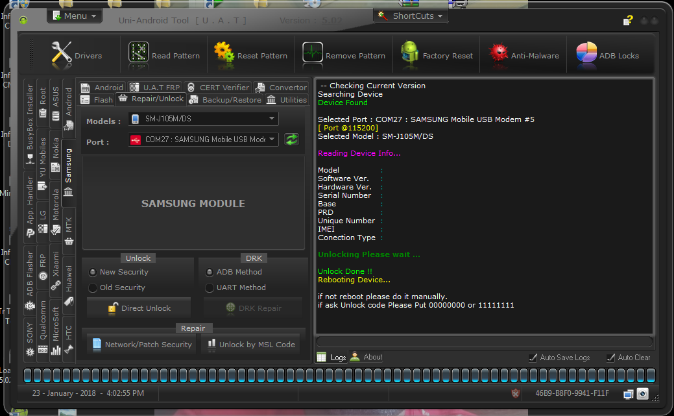
Task: Click the log panel horizontal scrollbar
Action: pos(485,342)
